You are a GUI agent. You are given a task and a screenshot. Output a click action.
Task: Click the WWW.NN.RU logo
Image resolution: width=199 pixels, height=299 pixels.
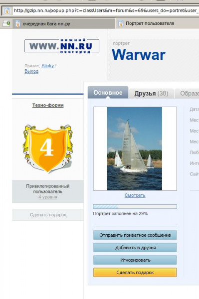click(x=62, y=46)
